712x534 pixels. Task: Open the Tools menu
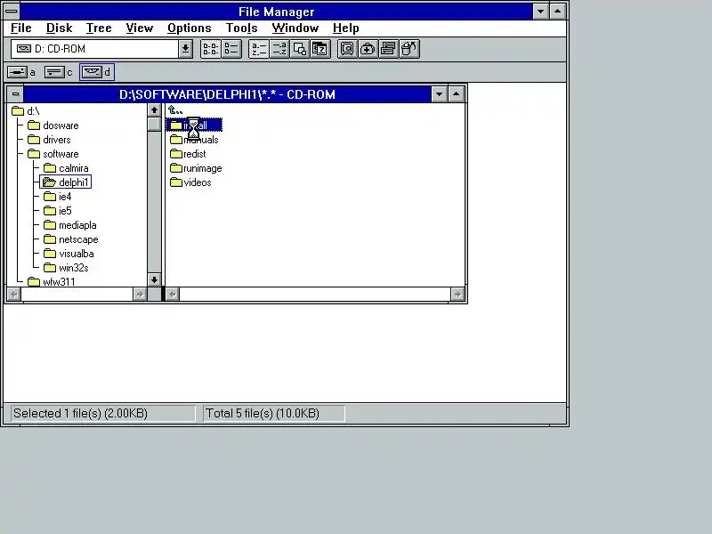click(x=241, y=28)
